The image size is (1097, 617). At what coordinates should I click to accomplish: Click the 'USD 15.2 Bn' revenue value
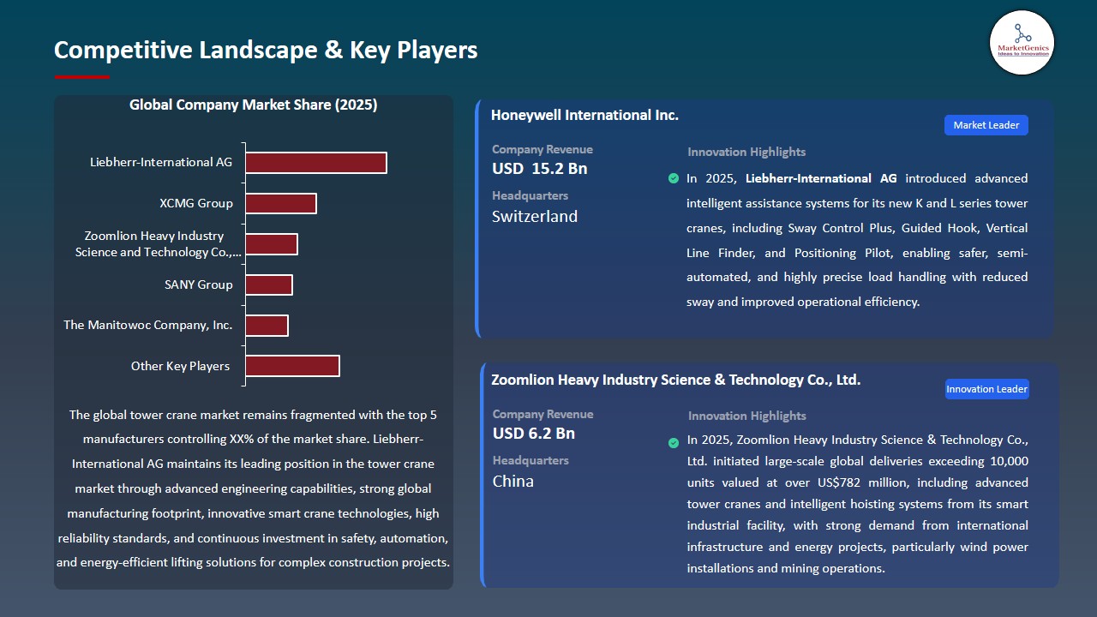[x=540, y=169]
